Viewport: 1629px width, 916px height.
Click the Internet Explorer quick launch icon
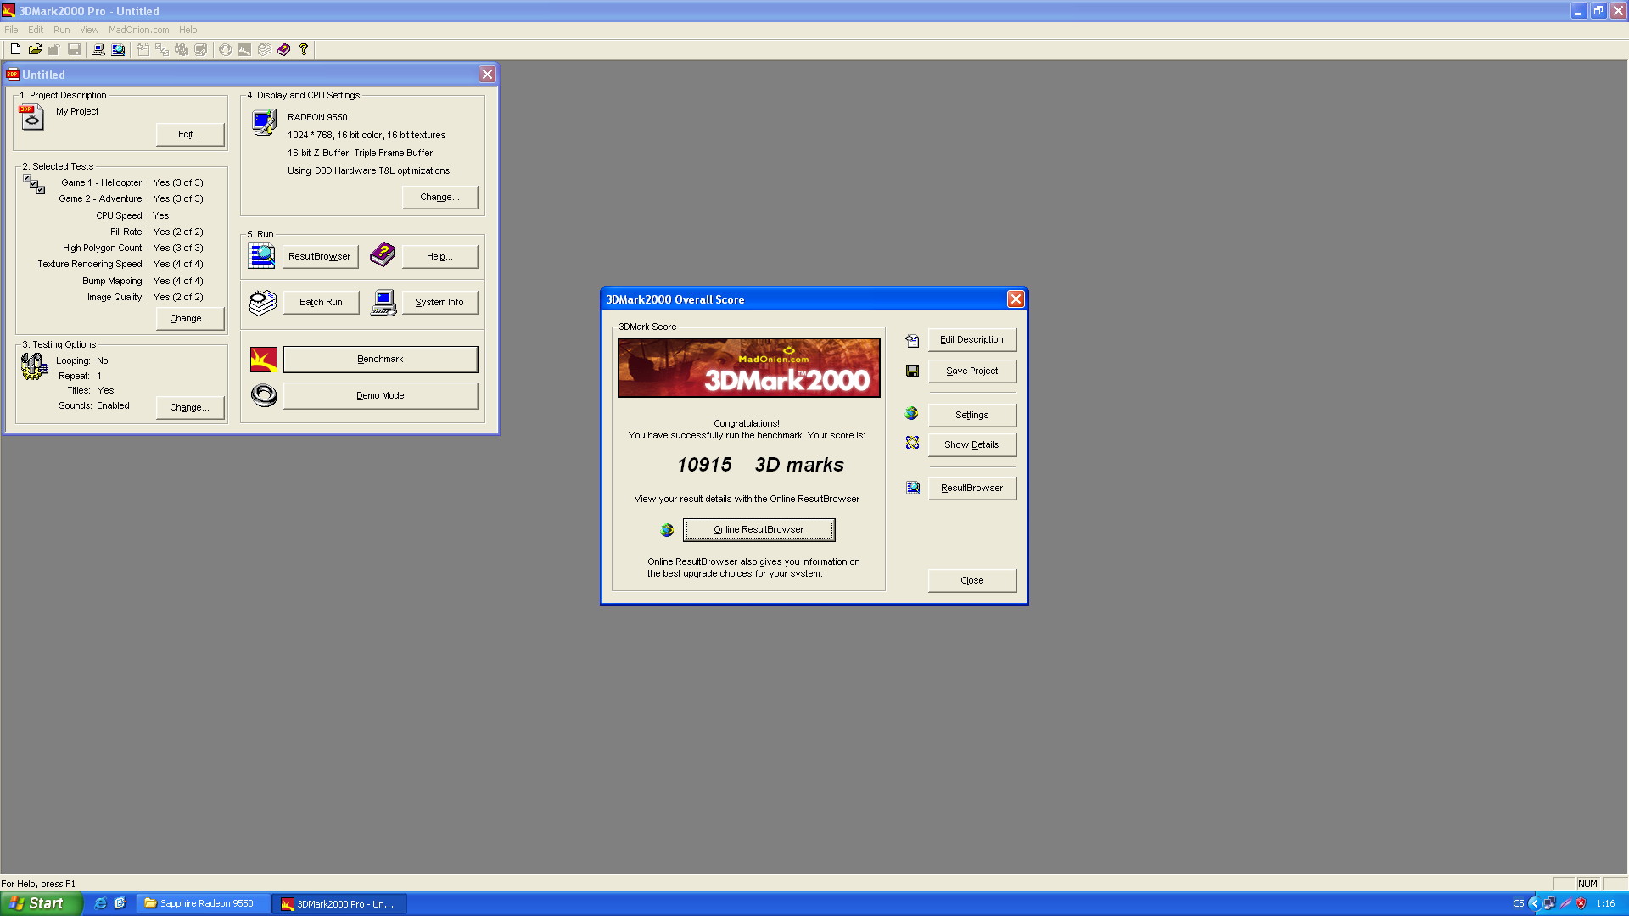pos(100,903)
